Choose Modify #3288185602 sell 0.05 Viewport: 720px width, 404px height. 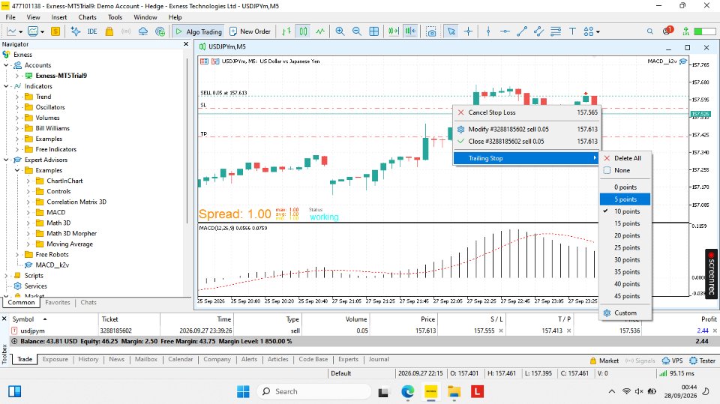tap(527, 130)
